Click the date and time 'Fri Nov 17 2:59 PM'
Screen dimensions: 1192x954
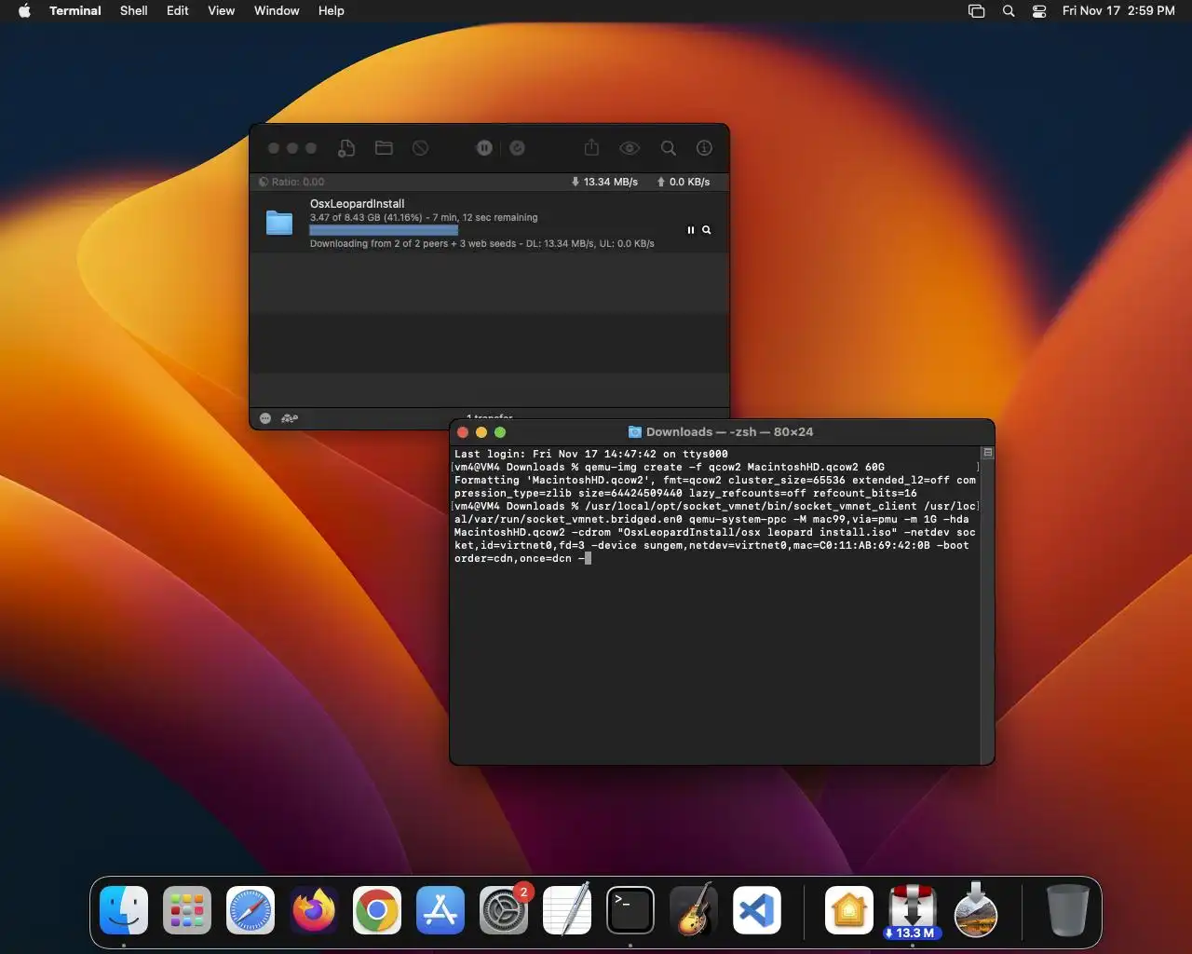1118,11
